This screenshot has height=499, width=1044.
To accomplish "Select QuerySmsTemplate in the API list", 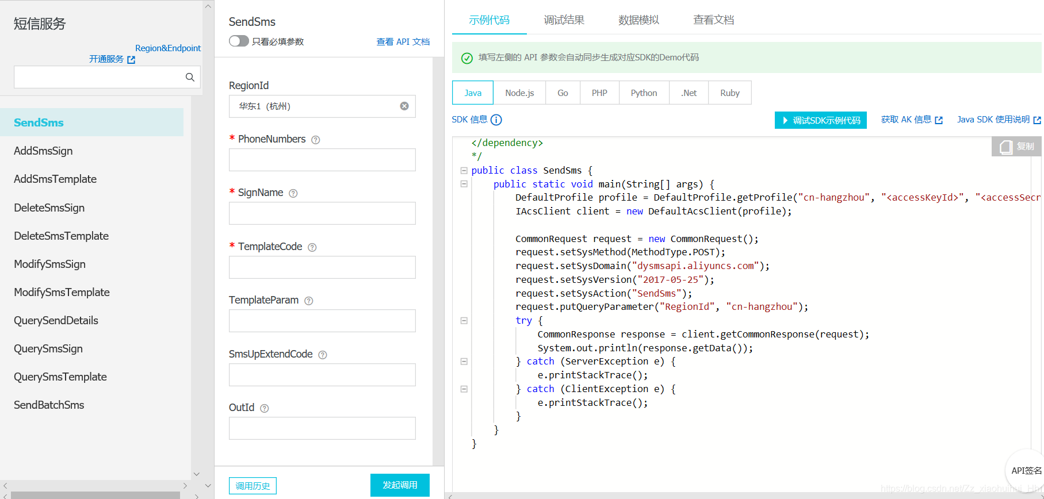I will (60, 377).
